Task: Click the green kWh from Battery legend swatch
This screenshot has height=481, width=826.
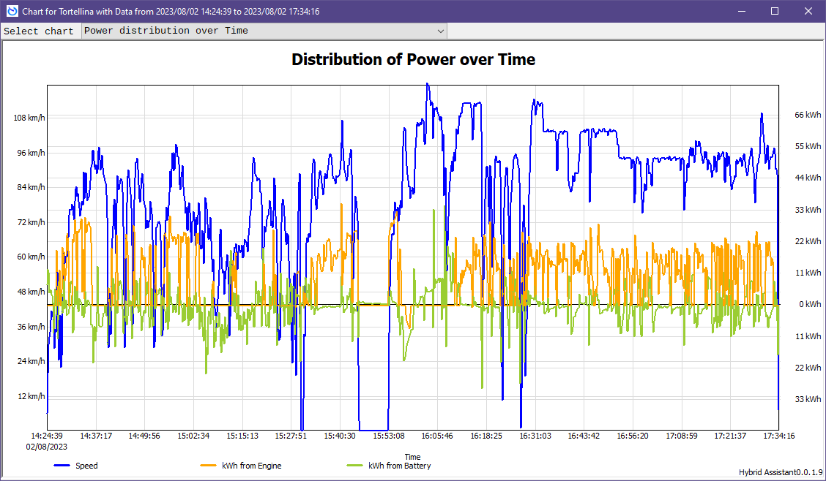Action: pyautogui.click(x=354, y=466)
